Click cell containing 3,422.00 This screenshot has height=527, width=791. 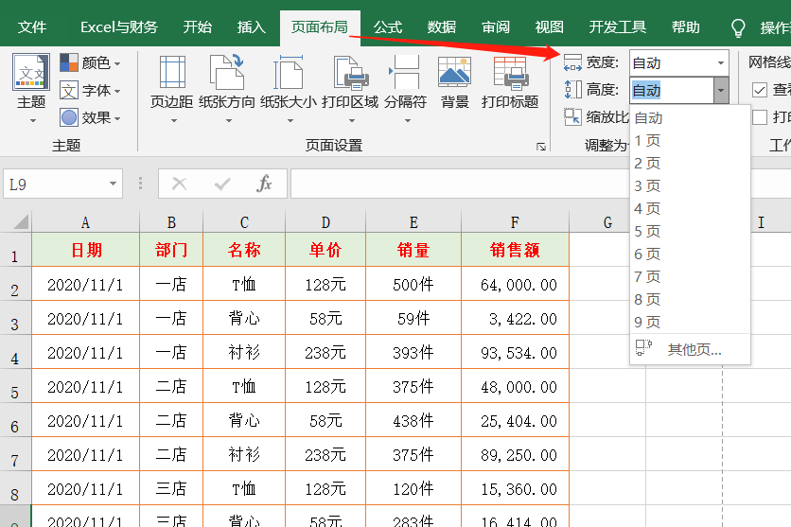point(515,318)
